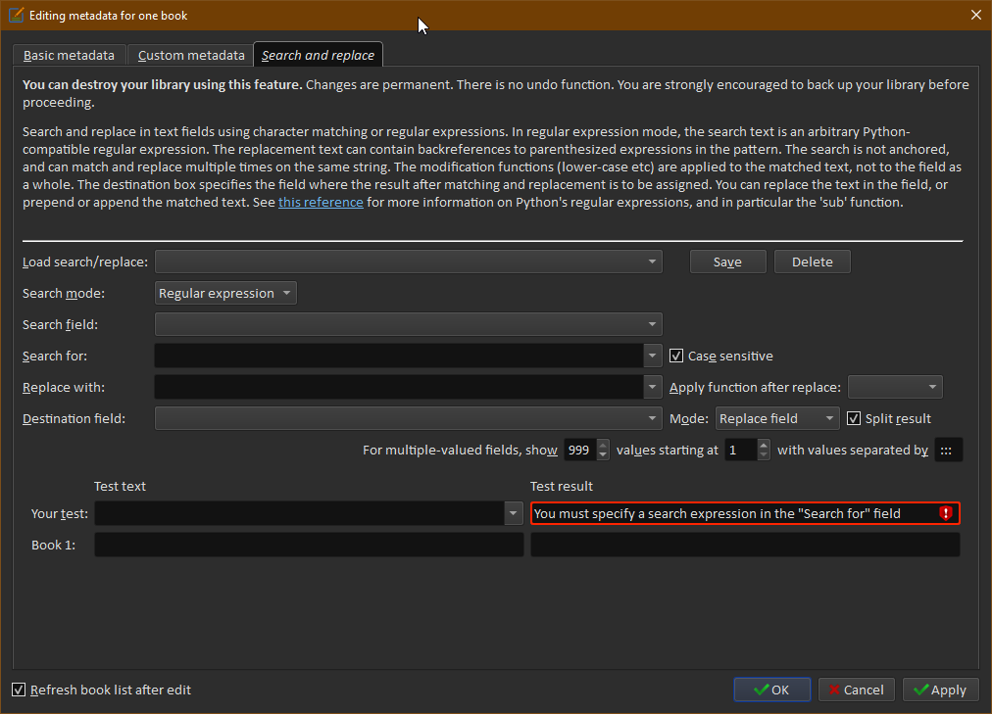
Task: Click into the Your test text box
Action: [x=300, y=513]
